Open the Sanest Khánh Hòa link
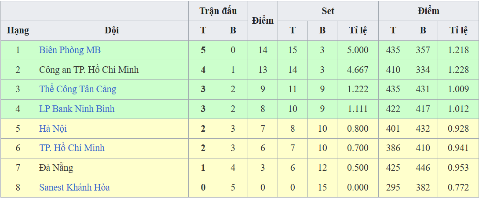 tap(74, 187)
